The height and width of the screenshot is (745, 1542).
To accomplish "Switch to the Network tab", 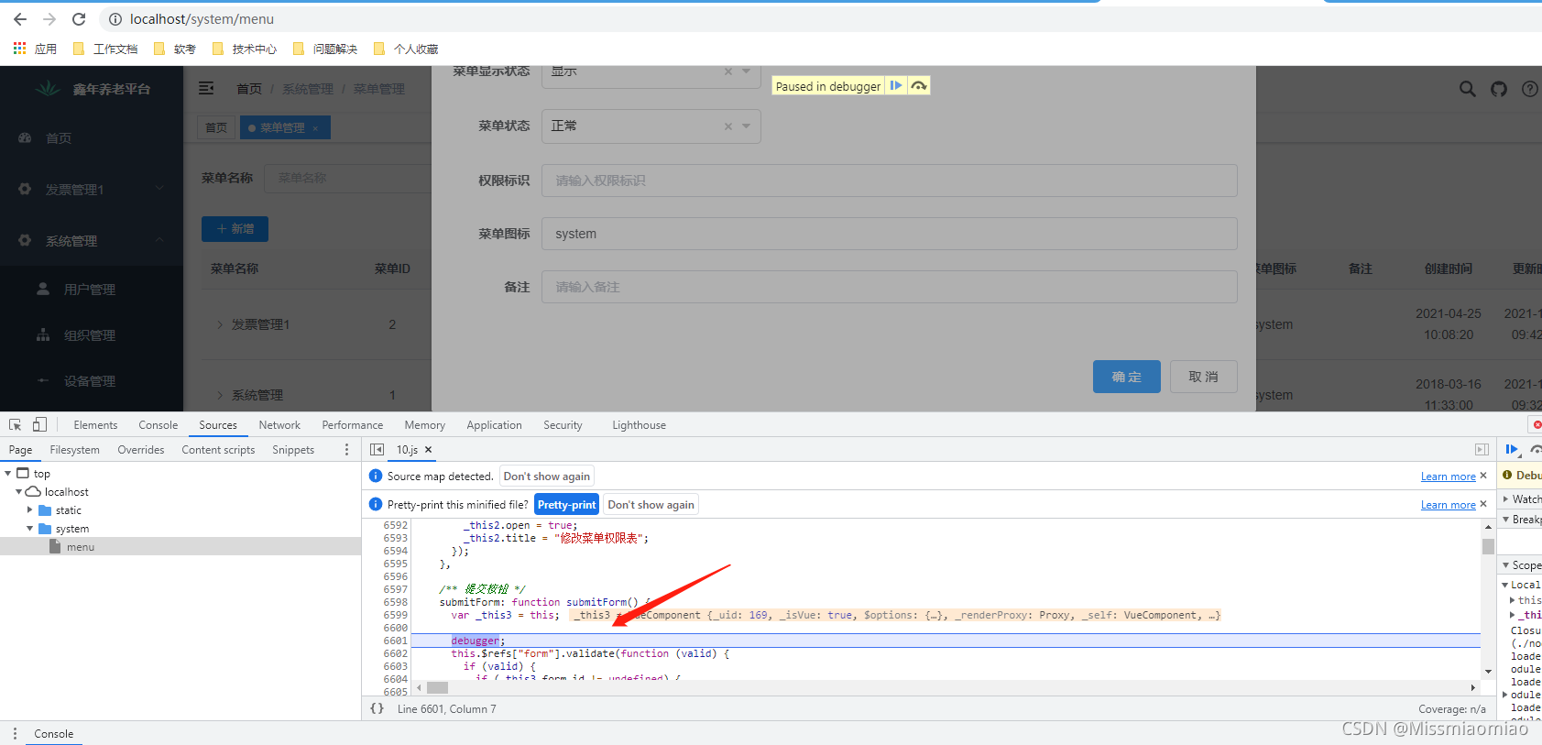I will tap(279, 425).
